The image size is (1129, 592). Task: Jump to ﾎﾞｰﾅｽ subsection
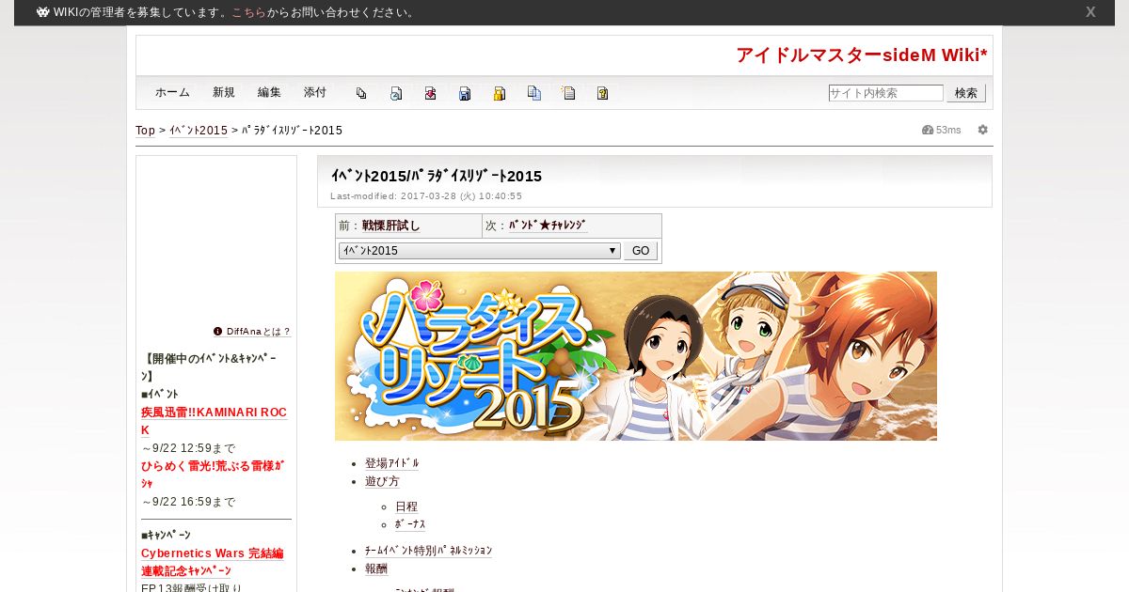point(410,524)
